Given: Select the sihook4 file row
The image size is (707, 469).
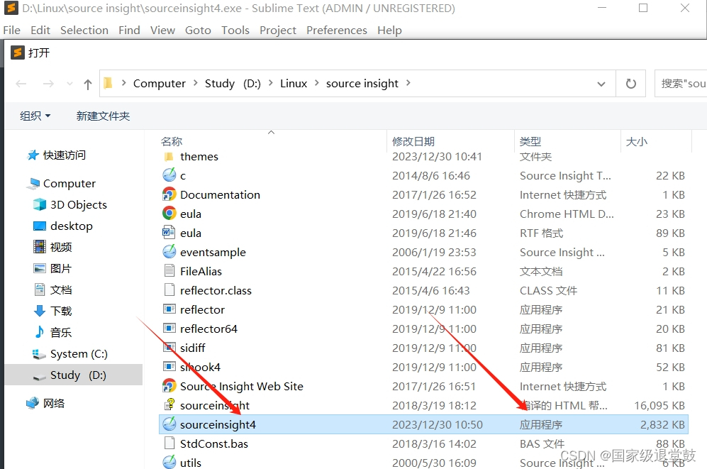Looking at the screenshot, I should pos(423,367).
